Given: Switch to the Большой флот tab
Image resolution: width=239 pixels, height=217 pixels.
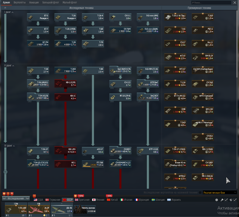Looking at the screenshot, I should (51, 3).
